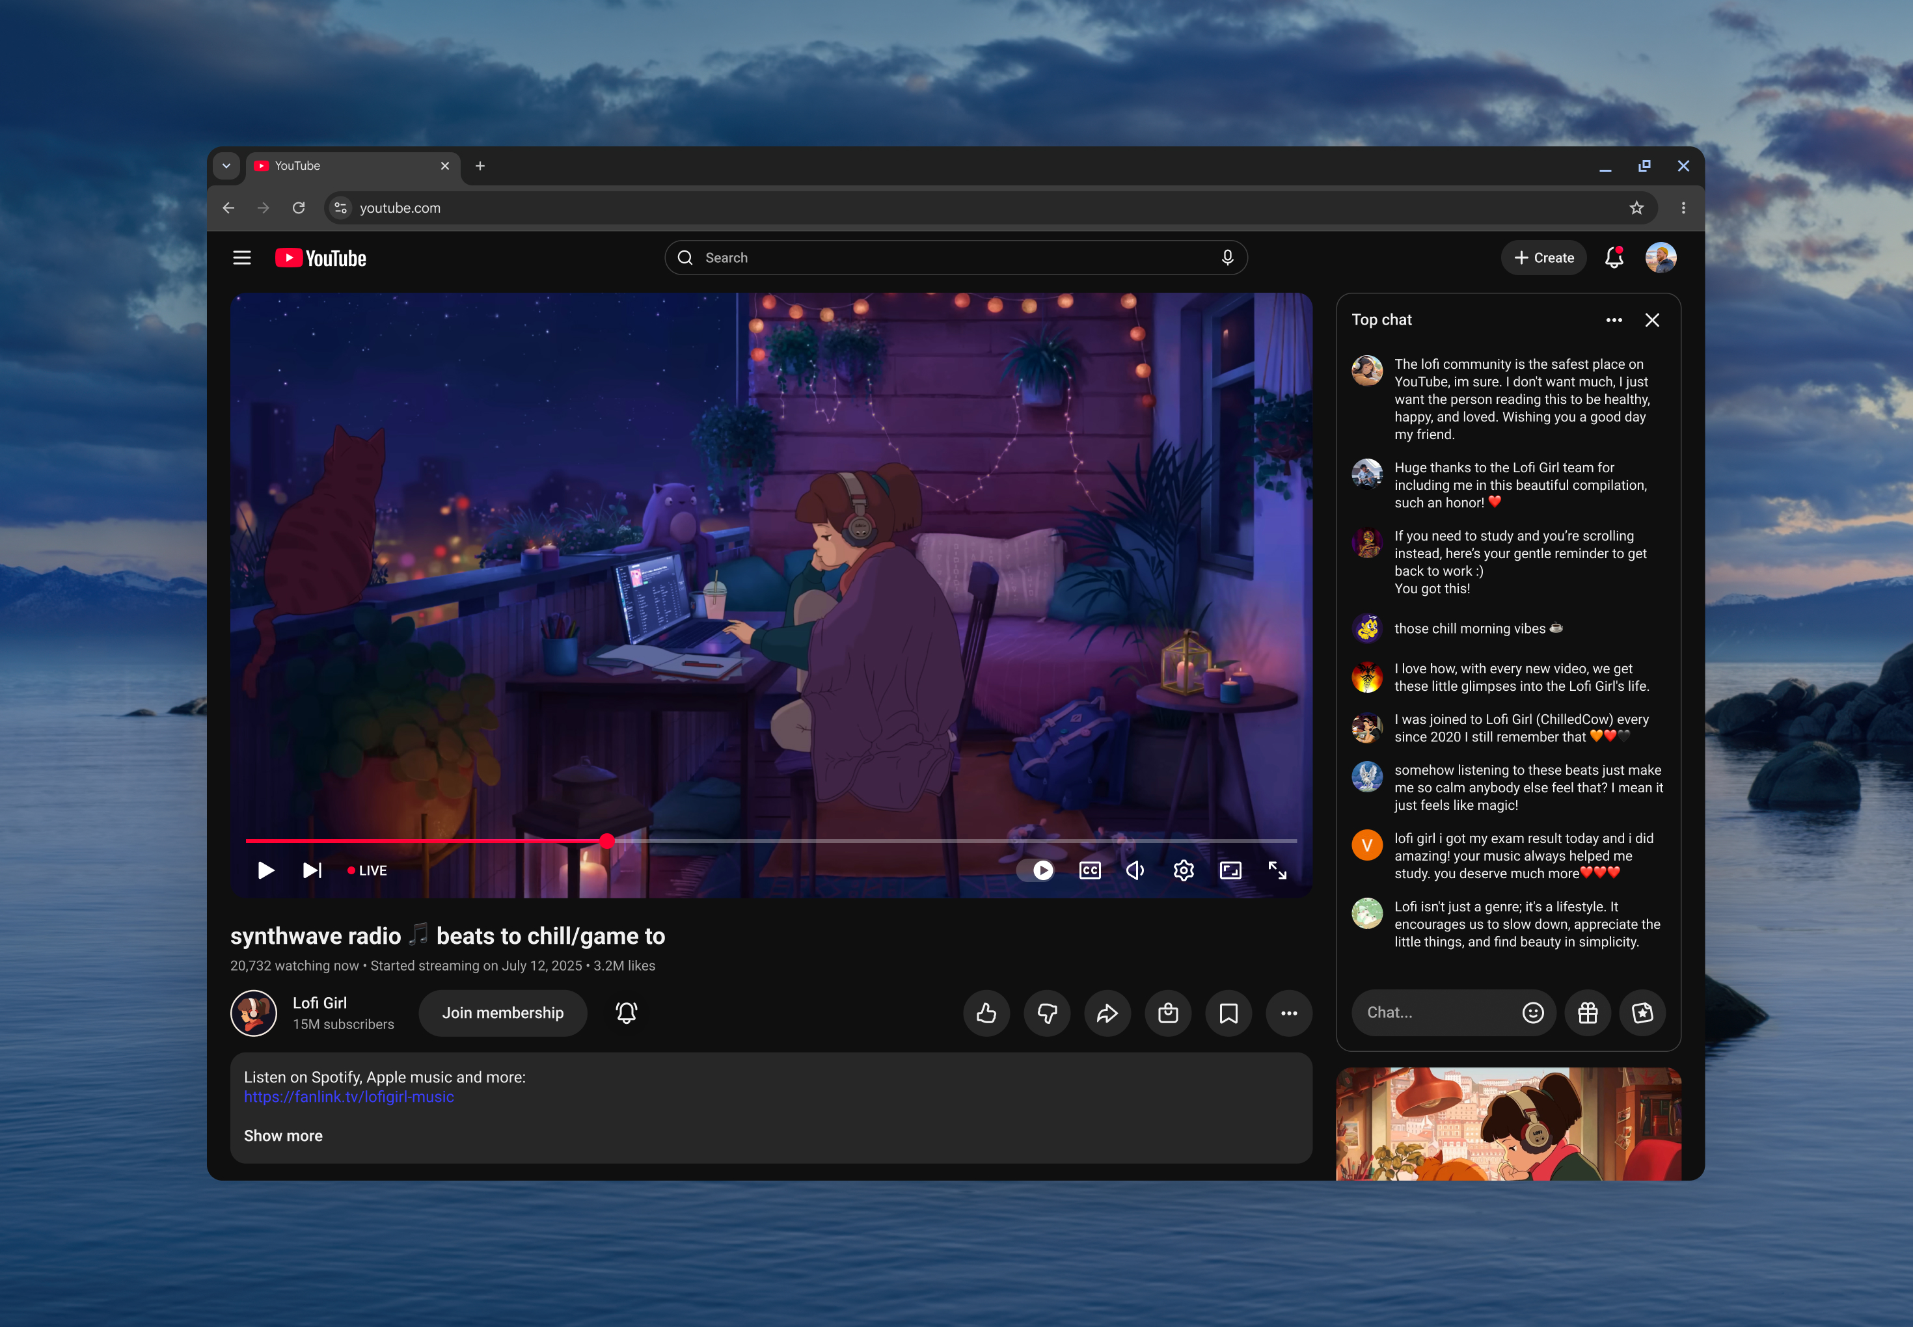Image resolution: width=1913 pixels, height=1327 pixels.
Task: Open the tab search dropdown arrow
Action: pos(226,165)
